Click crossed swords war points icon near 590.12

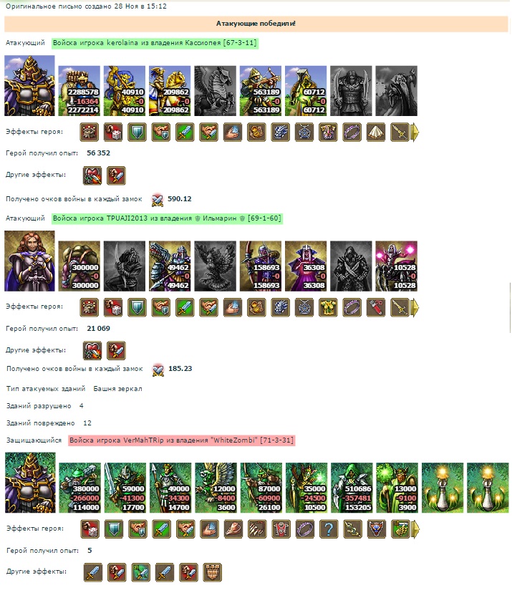coord(158,200)
